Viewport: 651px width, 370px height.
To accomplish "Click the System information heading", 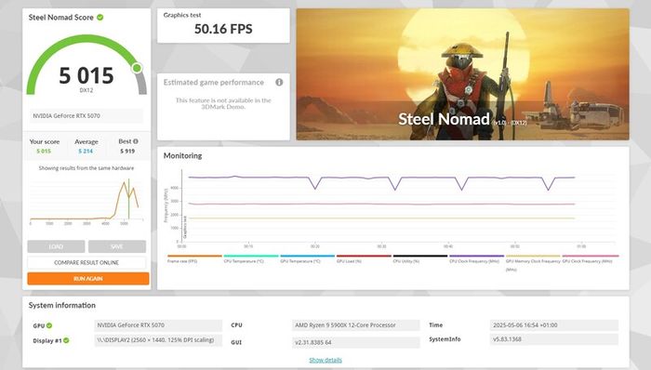I will [62, 305].
